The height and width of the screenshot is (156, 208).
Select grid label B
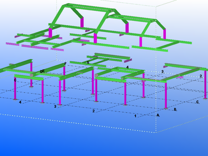[x=175, y=109]
